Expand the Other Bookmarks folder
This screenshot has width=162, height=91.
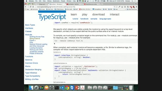click(132, 9)
